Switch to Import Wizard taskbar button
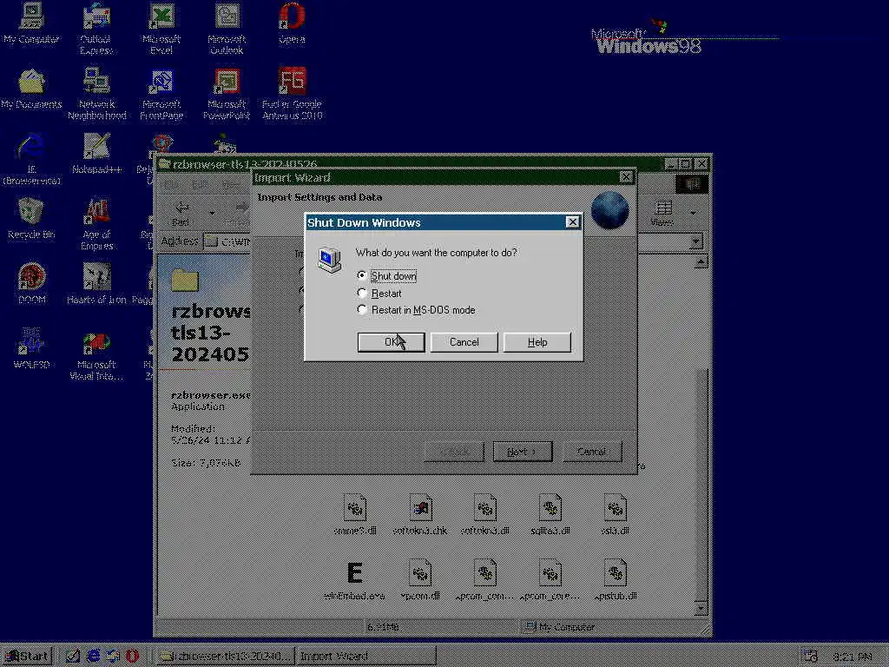889x667 pixels. pos(365,657)
